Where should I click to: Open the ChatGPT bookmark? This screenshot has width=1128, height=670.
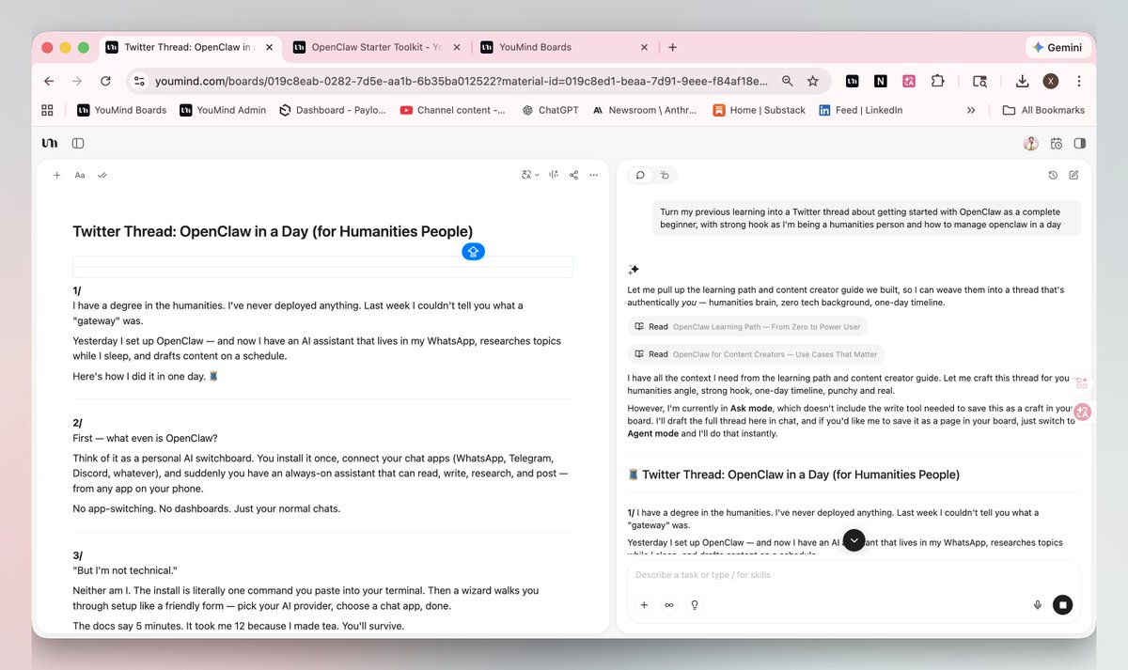550,110
